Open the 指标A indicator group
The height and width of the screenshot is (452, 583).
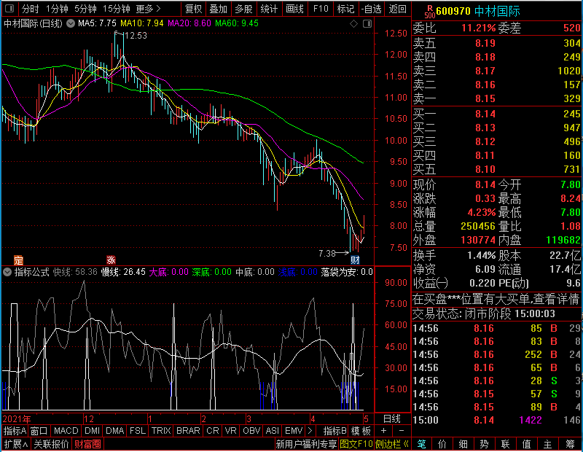coord(15,431)
